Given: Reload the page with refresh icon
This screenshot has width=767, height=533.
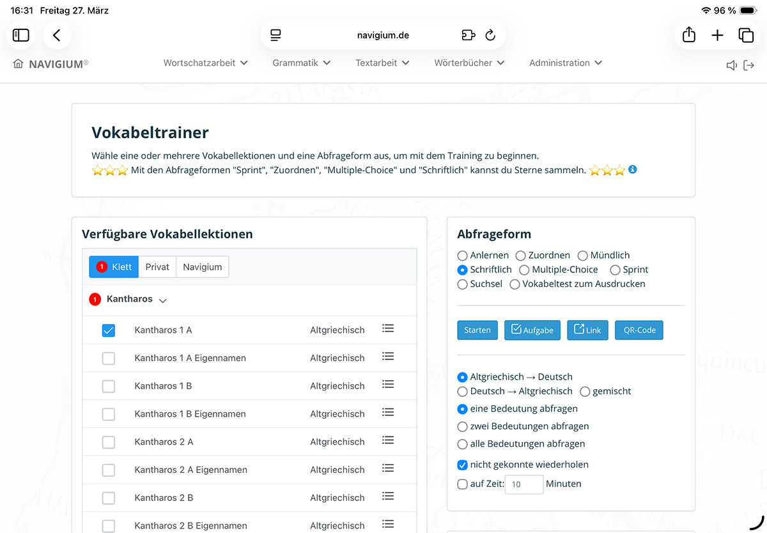Looking at the screenshot, I should [490, 35].
